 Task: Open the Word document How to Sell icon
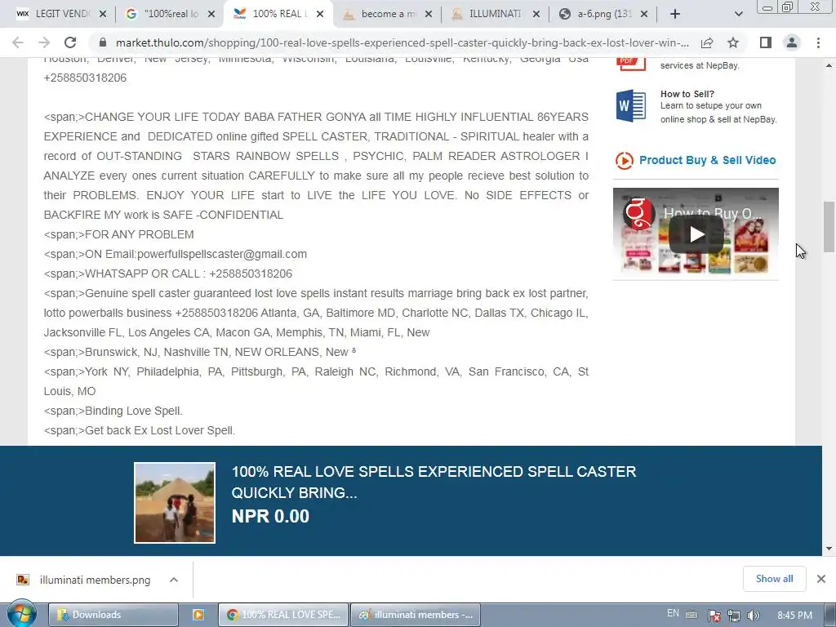point(631,105)
